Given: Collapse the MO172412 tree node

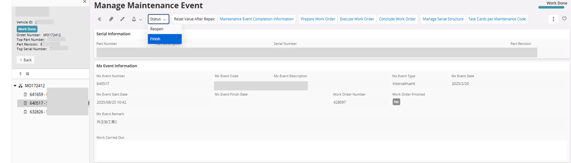Looking at the screenshot, I should [15, 86].
